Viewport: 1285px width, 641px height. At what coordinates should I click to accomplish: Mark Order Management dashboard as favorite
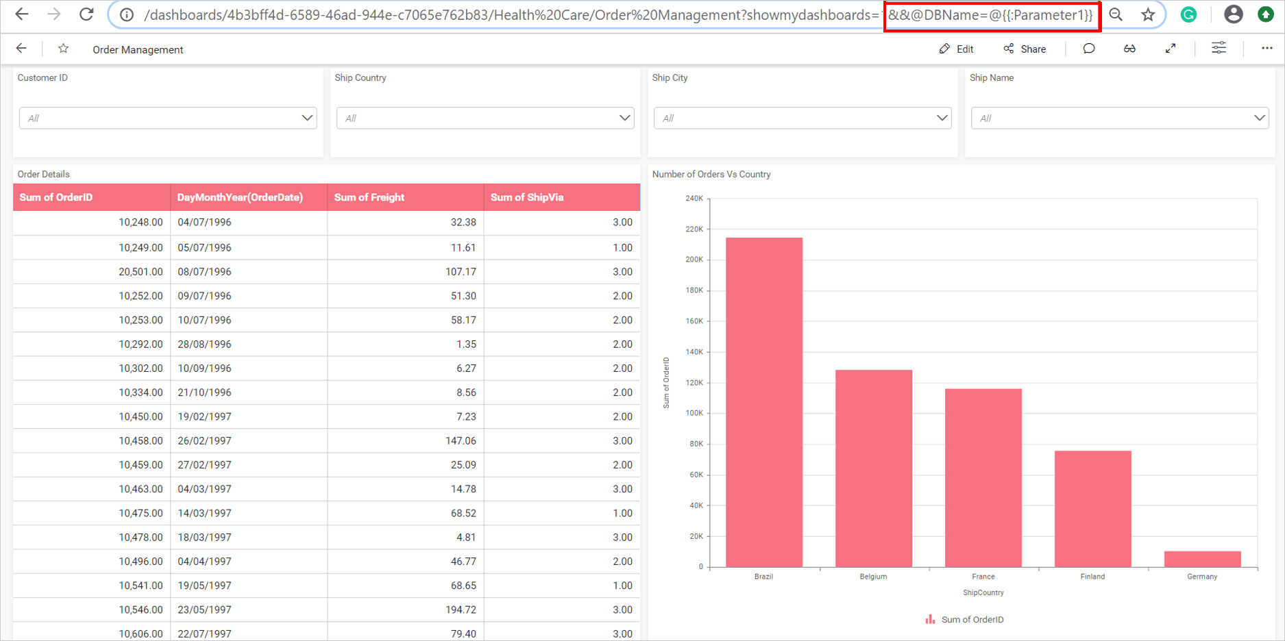63,48
